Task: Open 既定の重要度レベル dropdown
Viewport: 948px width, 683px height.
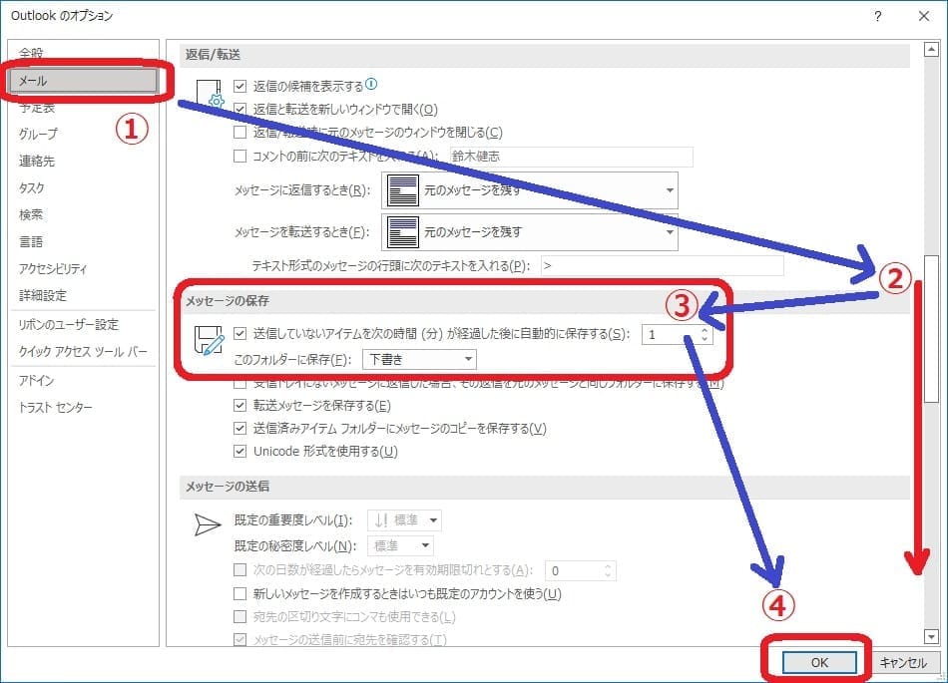Action: point(404,519)
